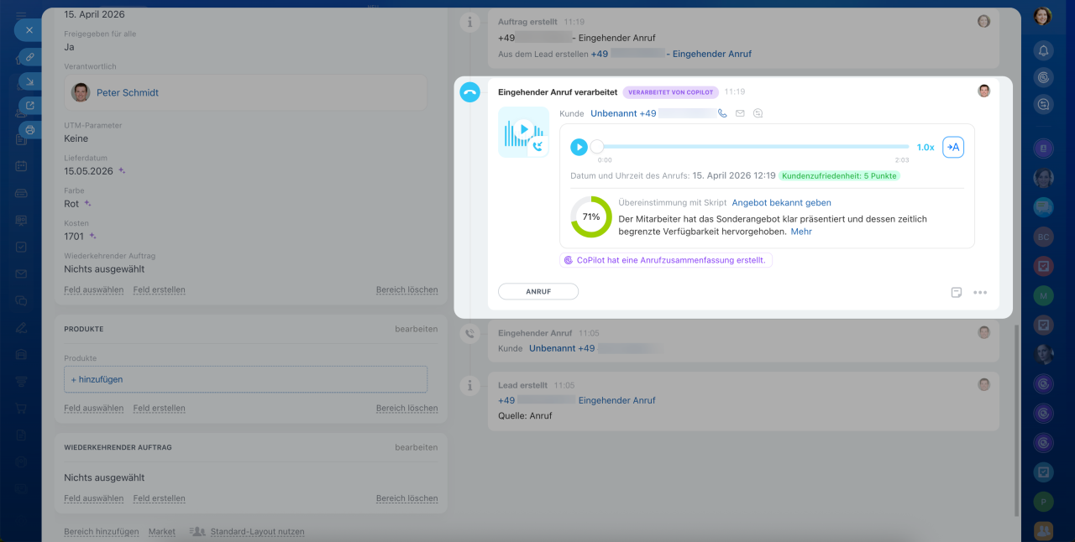Play the call recording audio

click(579, 147)
